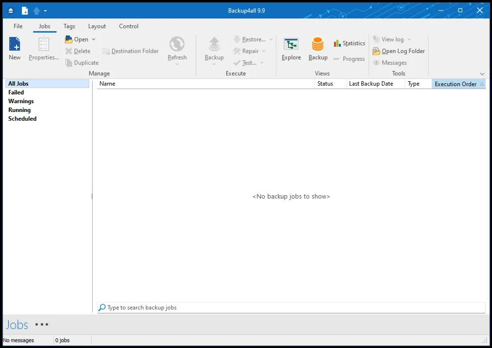492x348 pixels.
Task: Switch to the Tags ribbon tab
Action: tap(69, 26)
